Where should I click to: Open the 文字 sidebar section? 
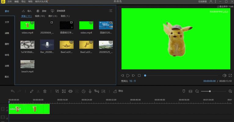coord(7,22)
